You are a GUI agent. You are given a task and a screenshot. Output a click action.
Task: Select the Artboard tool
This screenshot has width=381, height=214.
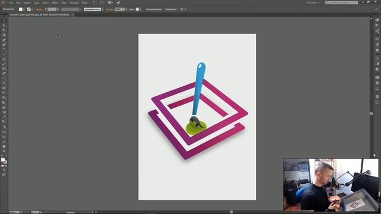point(4,137)
